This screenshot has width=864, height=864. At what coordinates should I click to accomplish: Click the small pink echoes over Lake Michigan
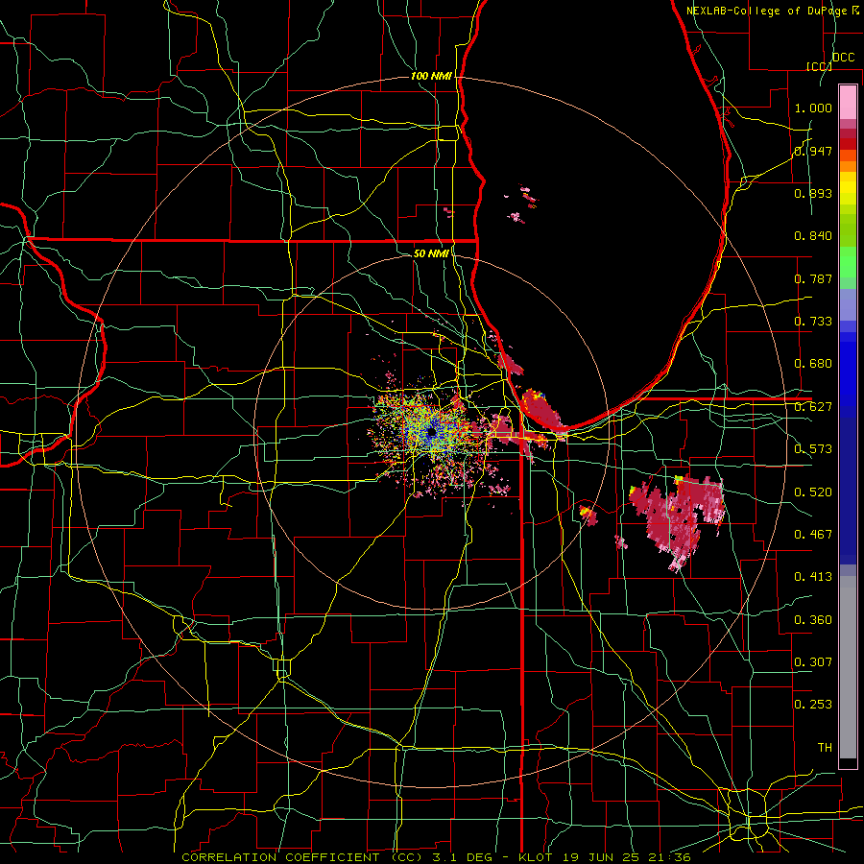521,204
